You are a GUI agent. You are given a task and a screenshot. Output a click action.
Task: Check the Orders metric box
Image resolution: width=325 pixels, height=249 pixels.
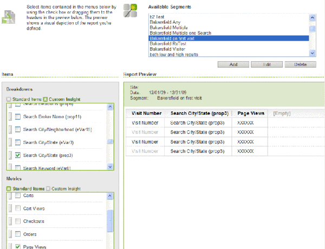pyautogui.click(x=18, y=234)
